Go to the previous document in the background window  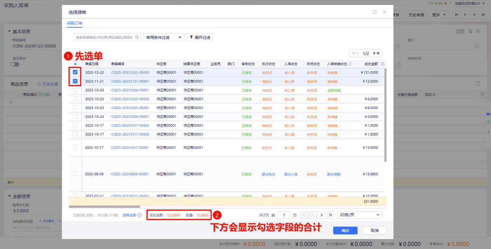465,15
